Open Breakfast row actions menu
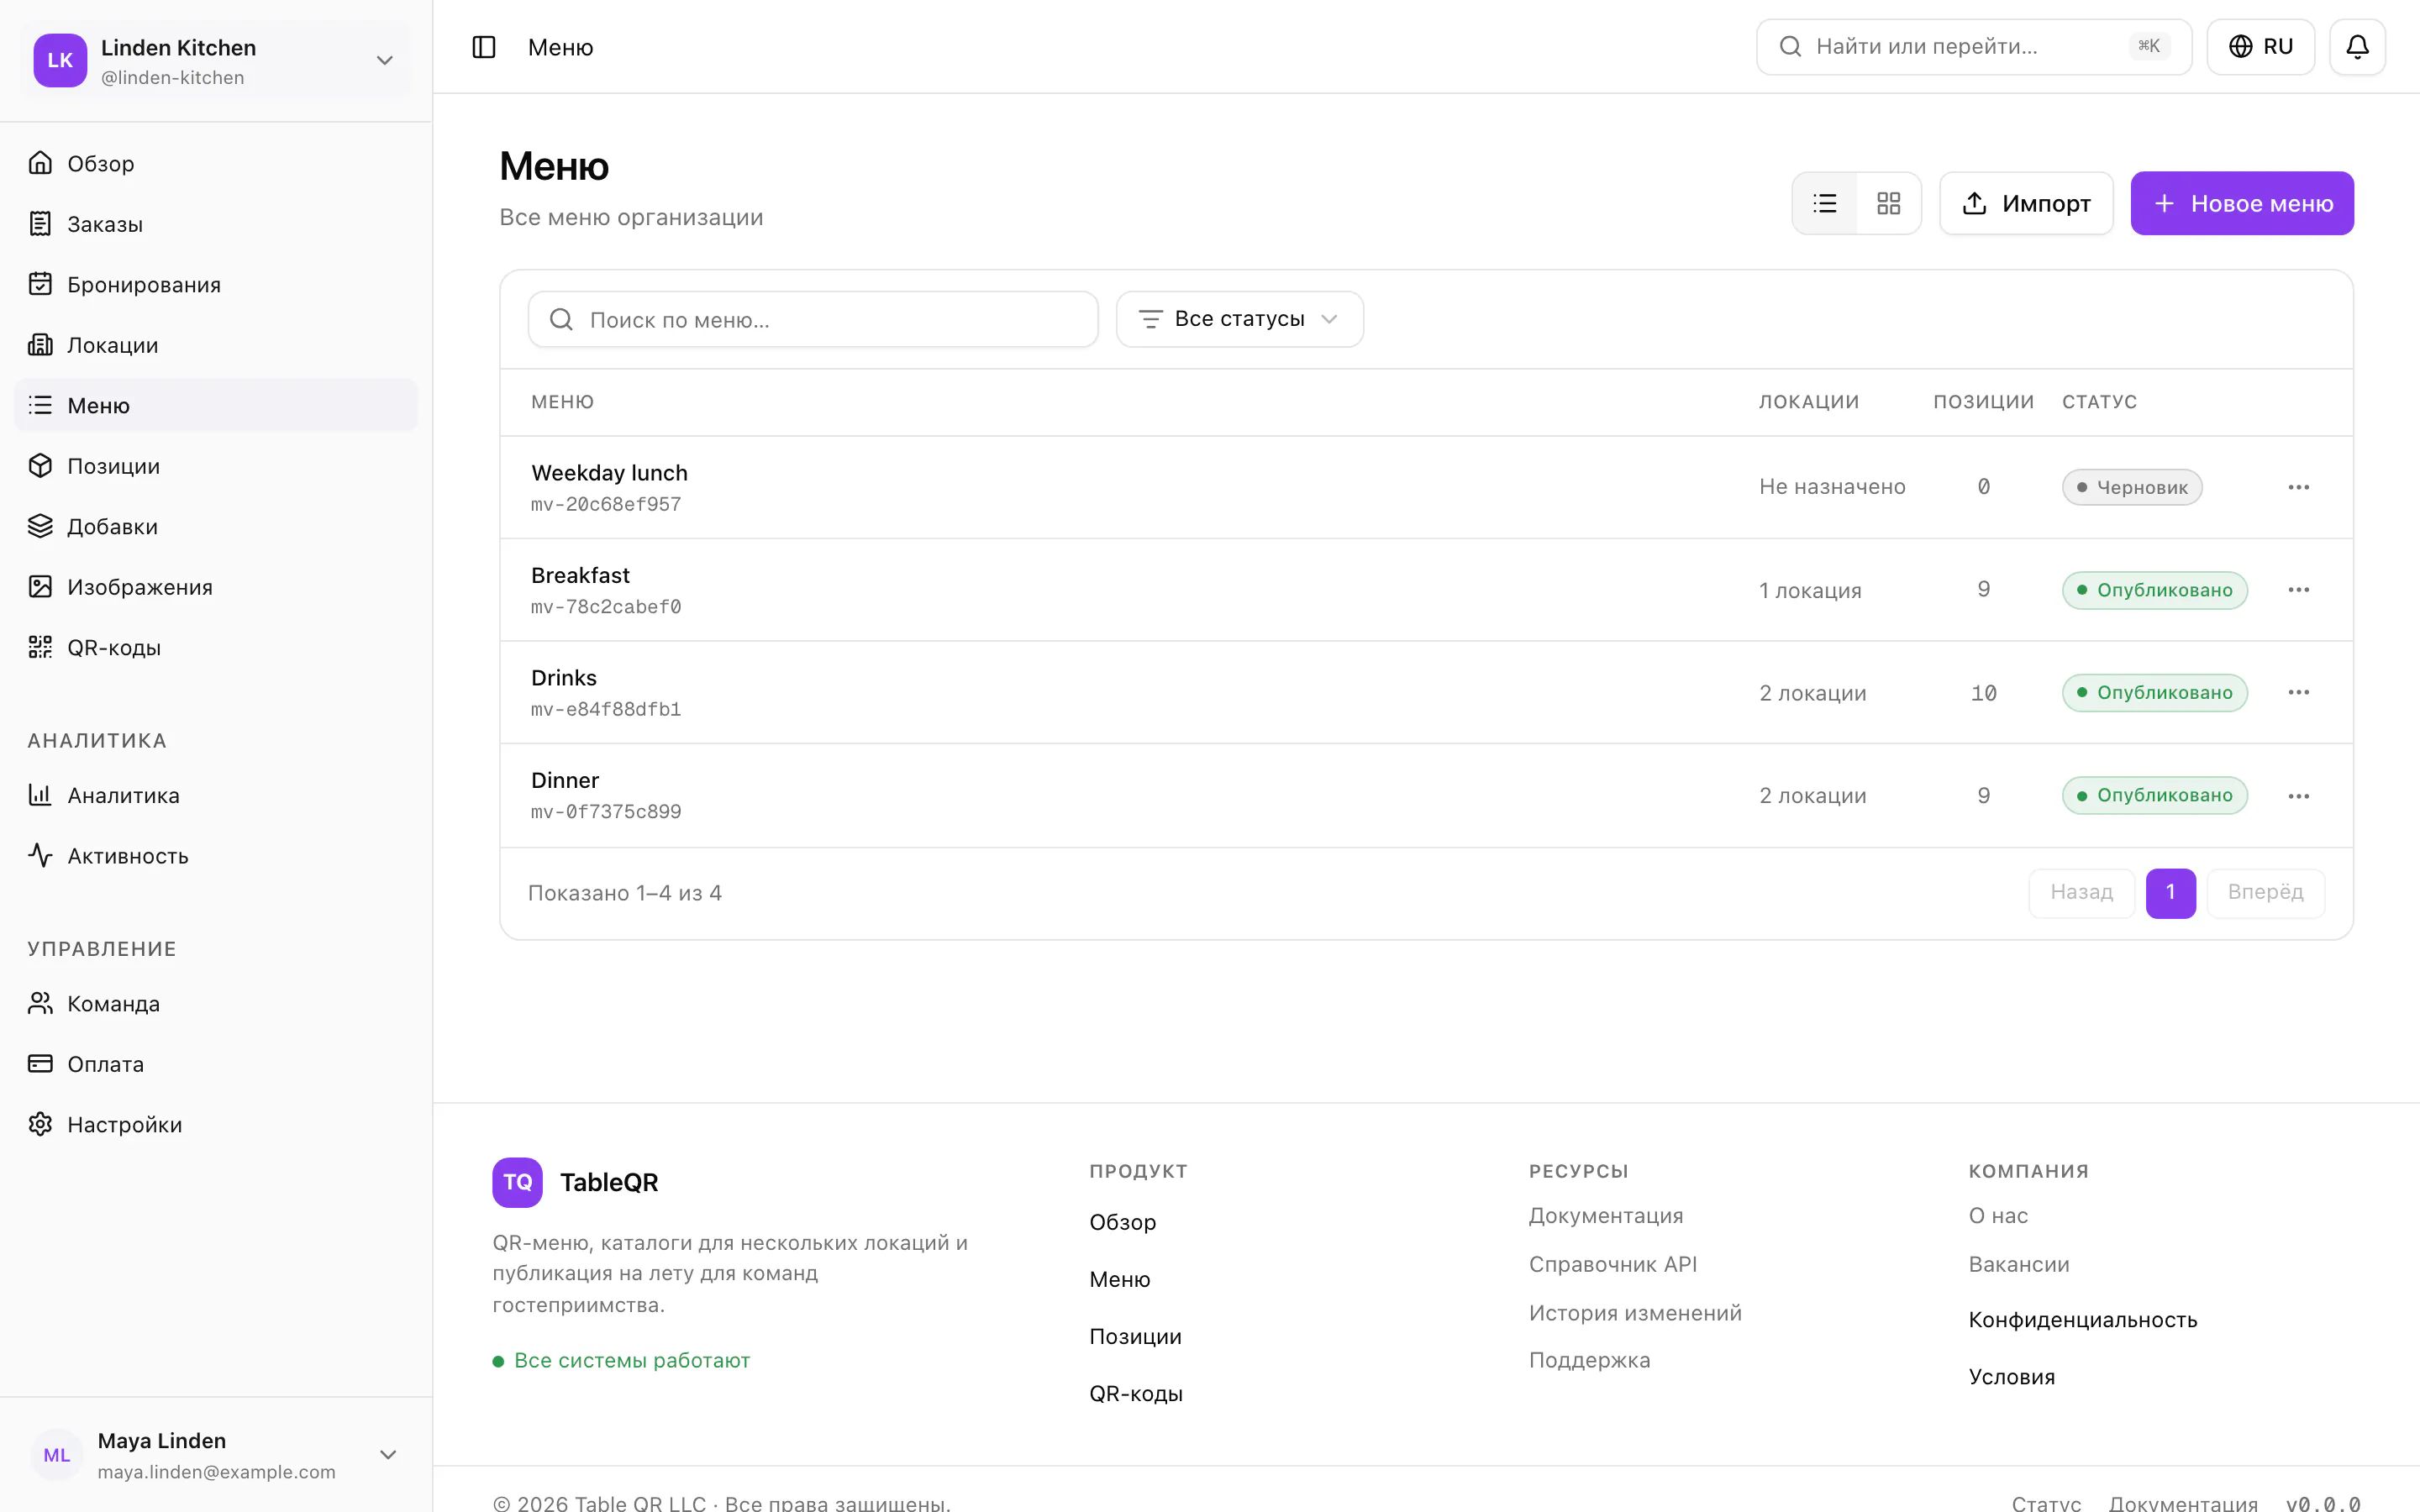The height and width of the screenshot is (1512, 2420). coord(2298,590)
